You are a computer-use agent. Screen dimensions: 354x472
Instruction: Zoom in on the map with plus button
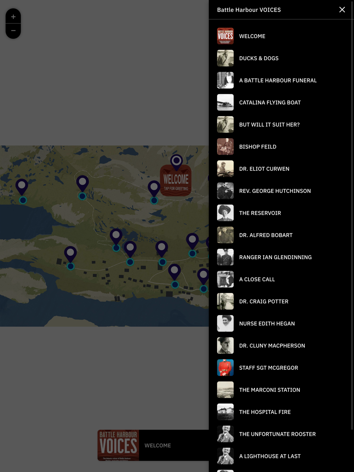coord(13,16)
